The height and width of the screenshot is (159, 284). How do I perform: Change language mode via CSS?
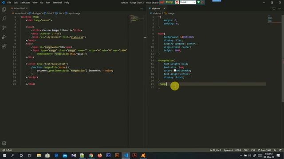pyautogui.click(x=253, y=150)
